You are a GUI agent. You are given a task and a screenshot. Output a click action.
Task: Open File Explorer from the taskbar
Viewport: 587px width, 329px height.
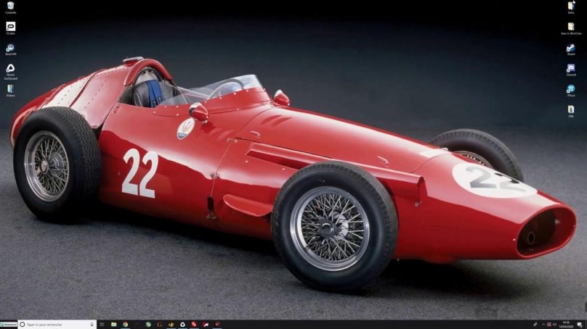click(x=114, y=325)
